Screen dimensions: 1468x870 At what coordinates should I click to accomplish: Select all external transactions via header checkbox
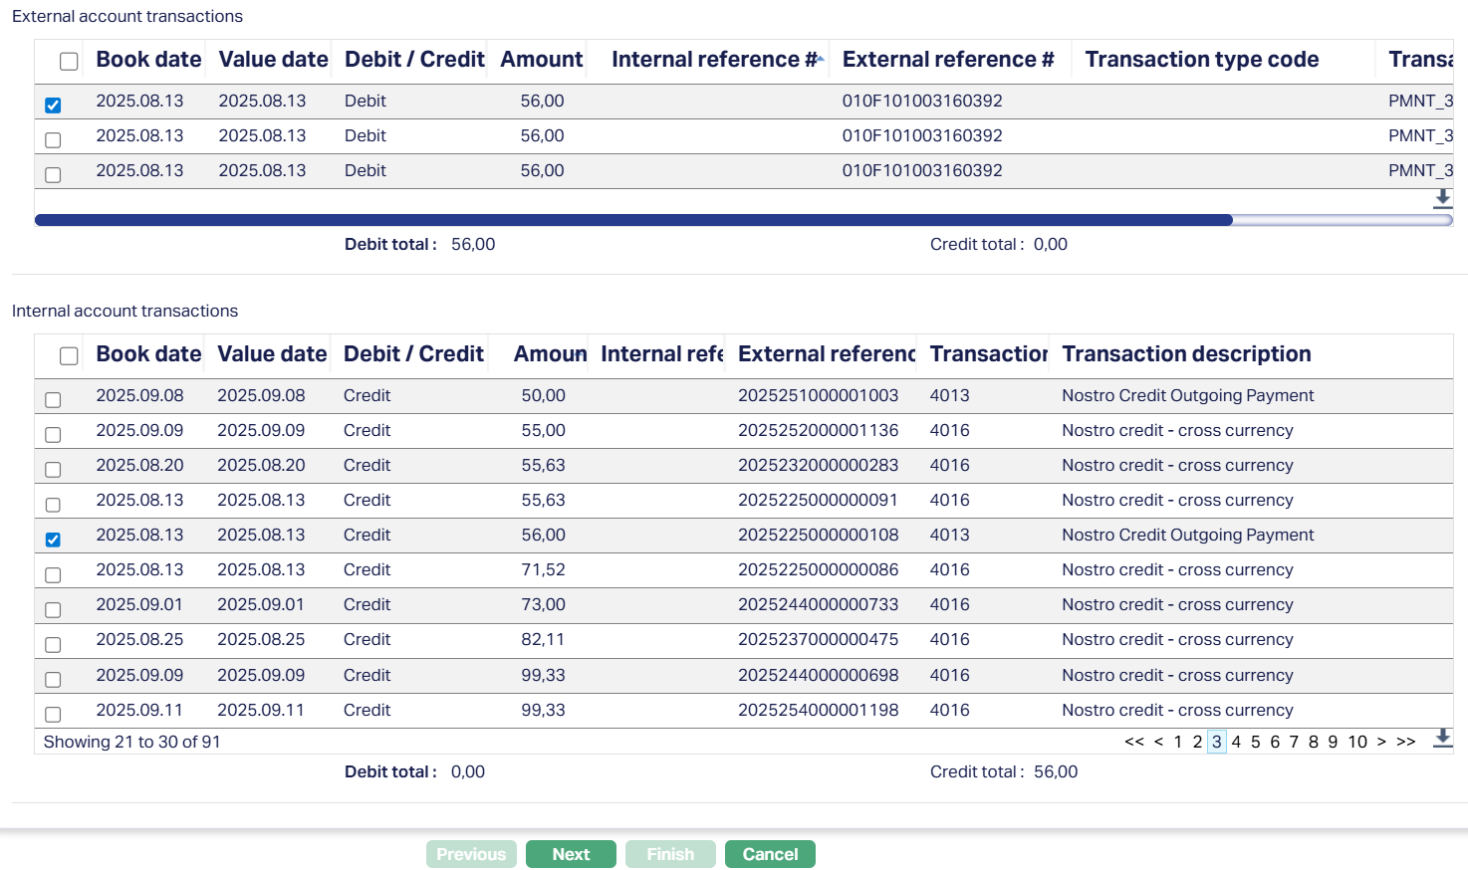coord(69,62)
